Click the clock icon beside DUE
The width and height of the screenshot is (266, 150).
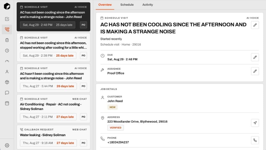click(x=102, y=56)
